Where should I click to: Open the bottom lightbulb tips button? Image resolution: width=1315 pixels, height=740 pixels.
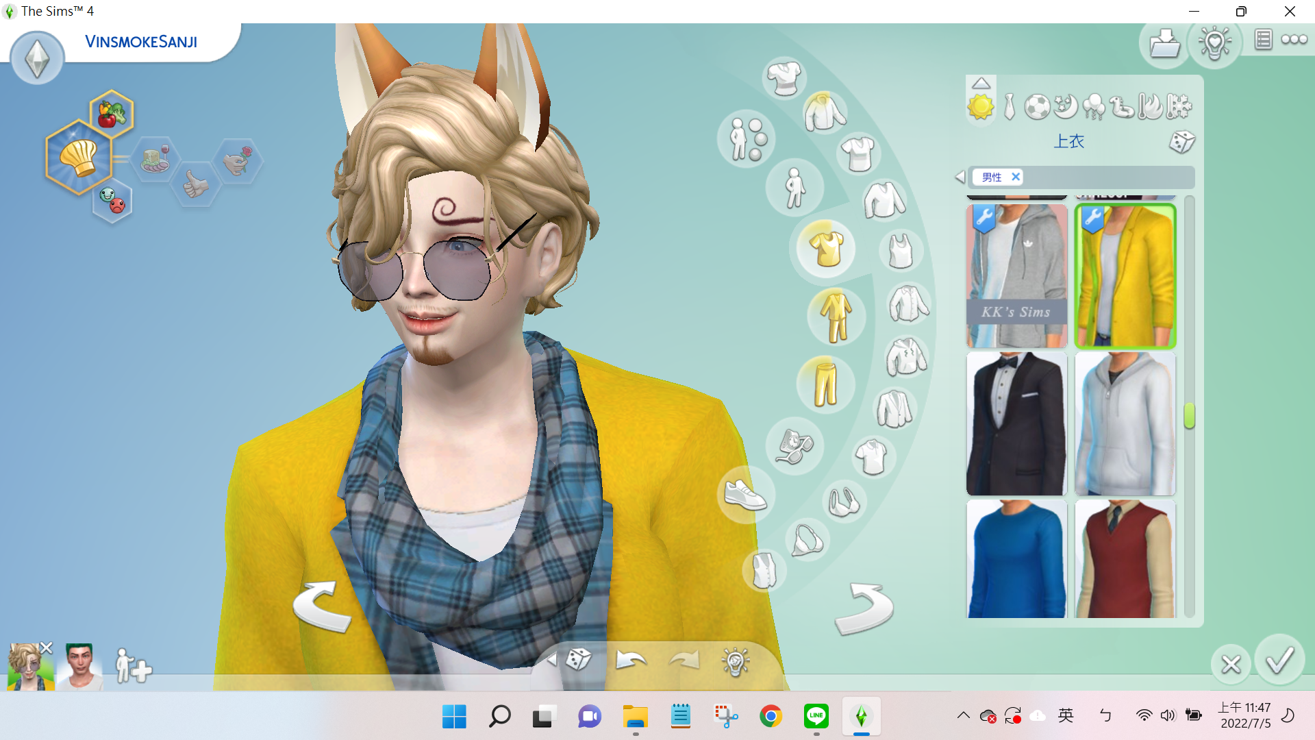736,661
